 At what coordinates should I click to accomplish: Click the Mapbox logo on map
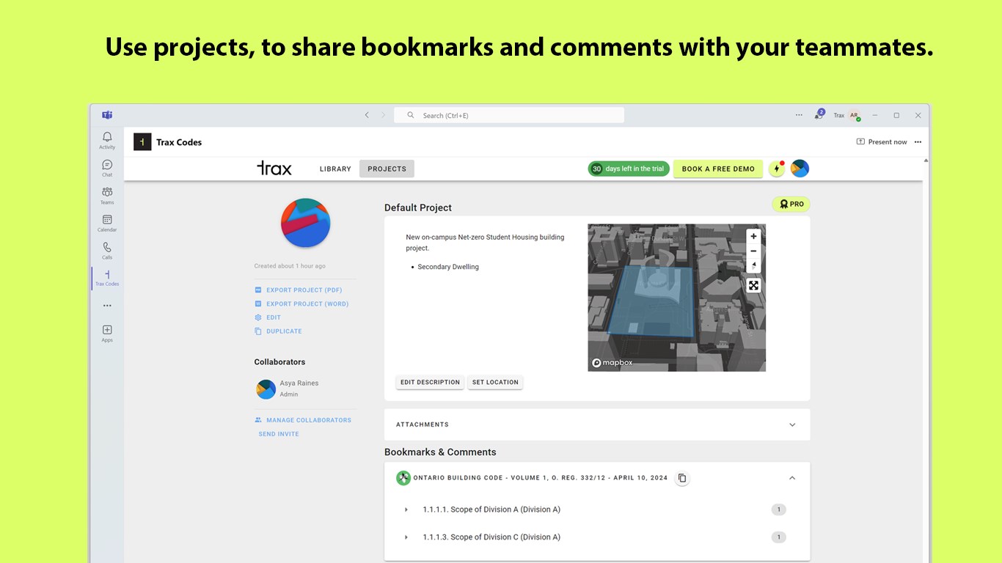coord(612,363)
